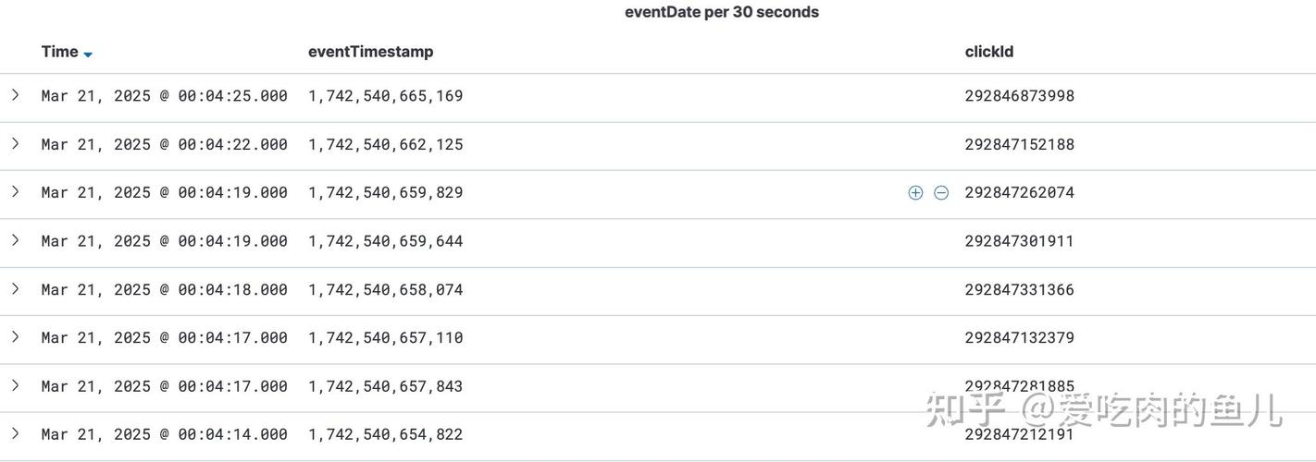Expand row with clickId 292847262074
The image size is (1316, 462).
pos(15,192)
